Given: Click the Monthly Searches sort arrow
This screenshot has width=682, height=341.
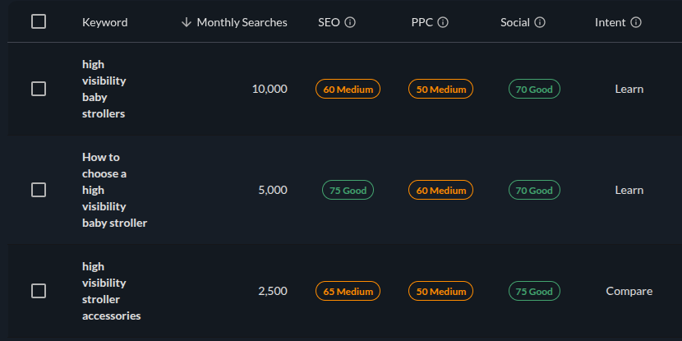Looking at the screenshot, I should pyautogui.click(x=187, y=22).
